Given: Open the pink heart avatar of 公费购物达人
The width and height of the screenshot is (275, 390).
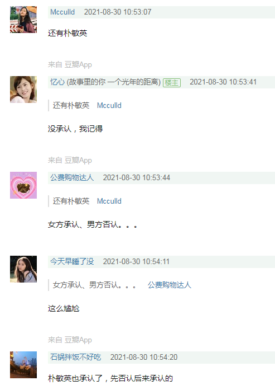Looking at the screenshot, I should (x=23, y=185).
